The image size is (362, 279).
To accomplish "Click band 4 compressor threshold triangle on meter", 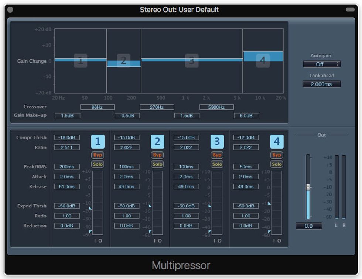I will [x=269, y=203].
